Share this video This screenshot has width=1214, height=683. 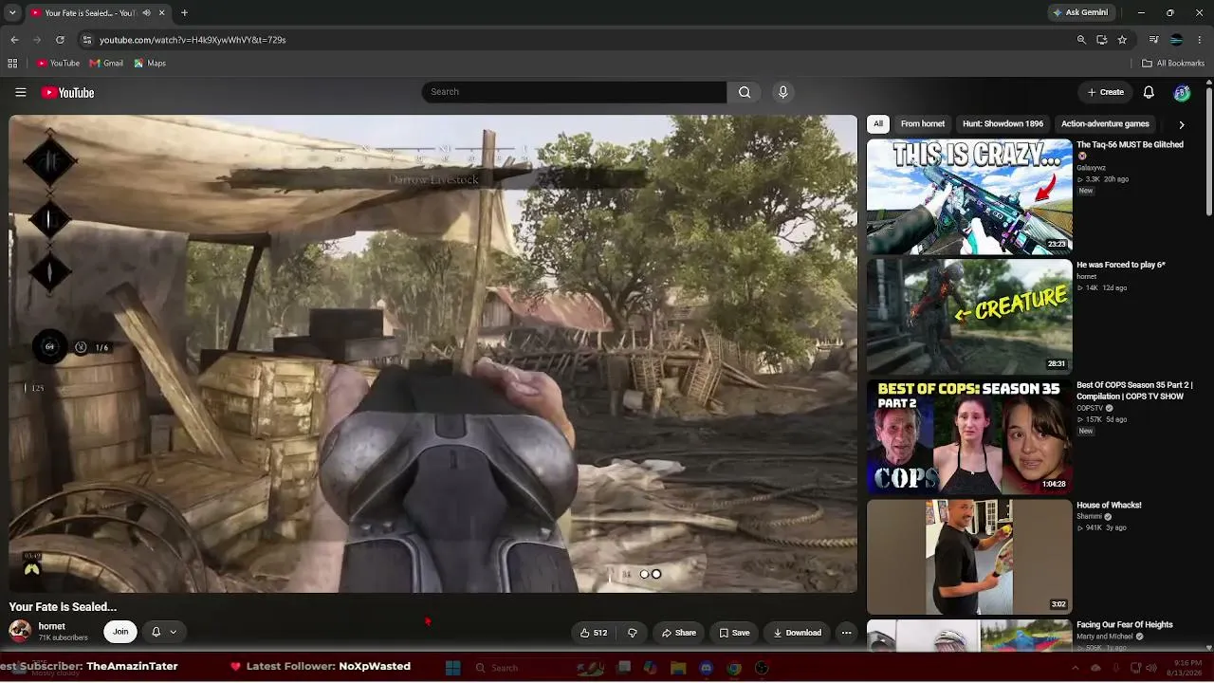[679, 633]
